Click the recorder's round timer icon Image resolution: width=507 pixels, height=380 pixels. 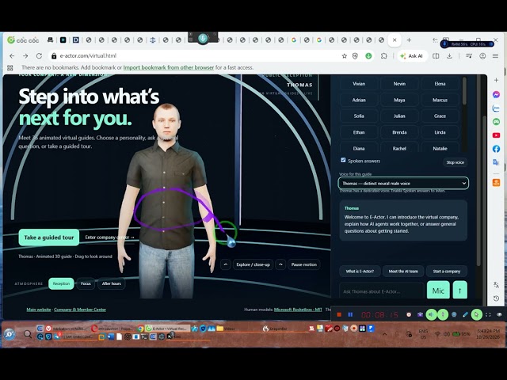tap(409, 314)
